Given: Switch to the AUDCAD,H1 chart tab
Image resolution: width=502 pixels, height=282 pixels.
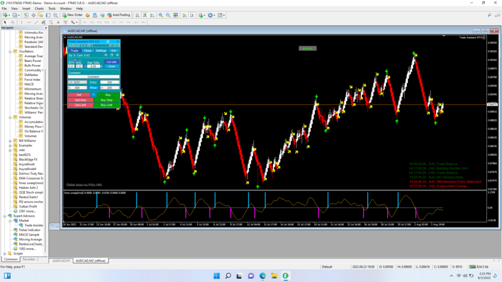Looking at the screenshot, I should click(61, 260).
